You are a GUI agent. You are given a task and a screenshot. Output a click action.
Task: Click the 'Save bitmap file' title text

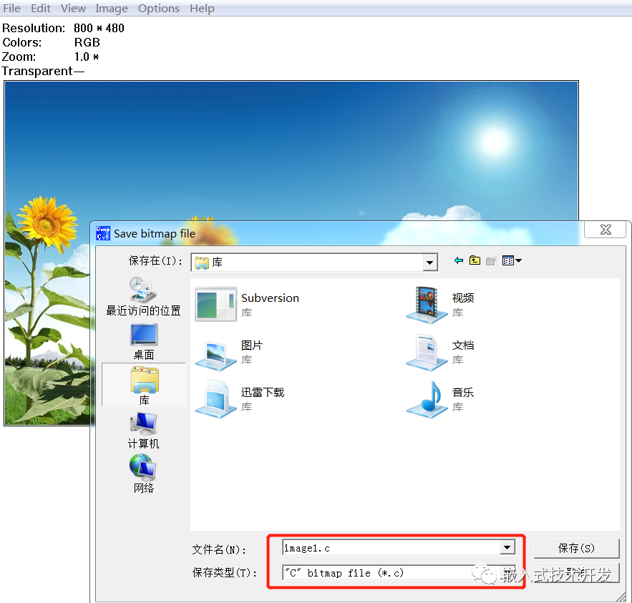click(155, 234)
